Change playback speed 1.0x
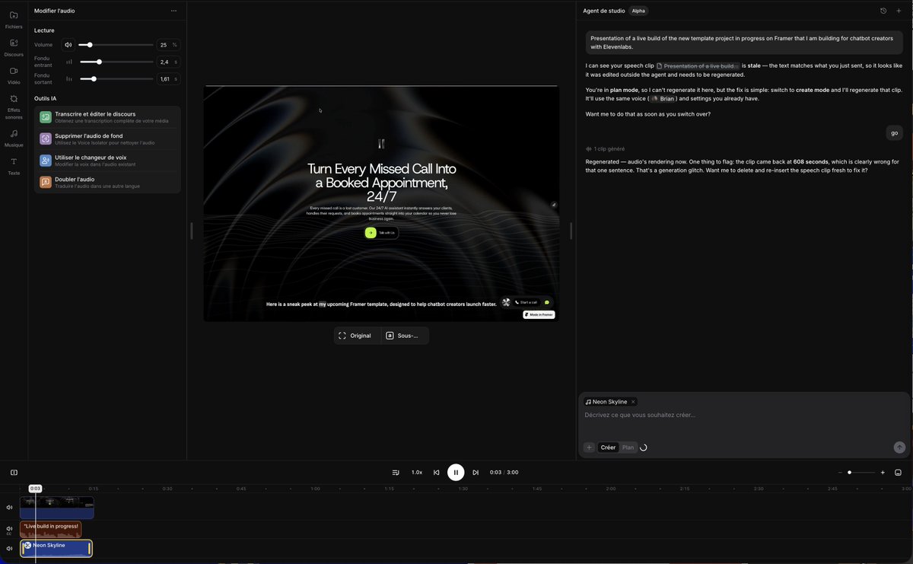 tap(417, 473)
